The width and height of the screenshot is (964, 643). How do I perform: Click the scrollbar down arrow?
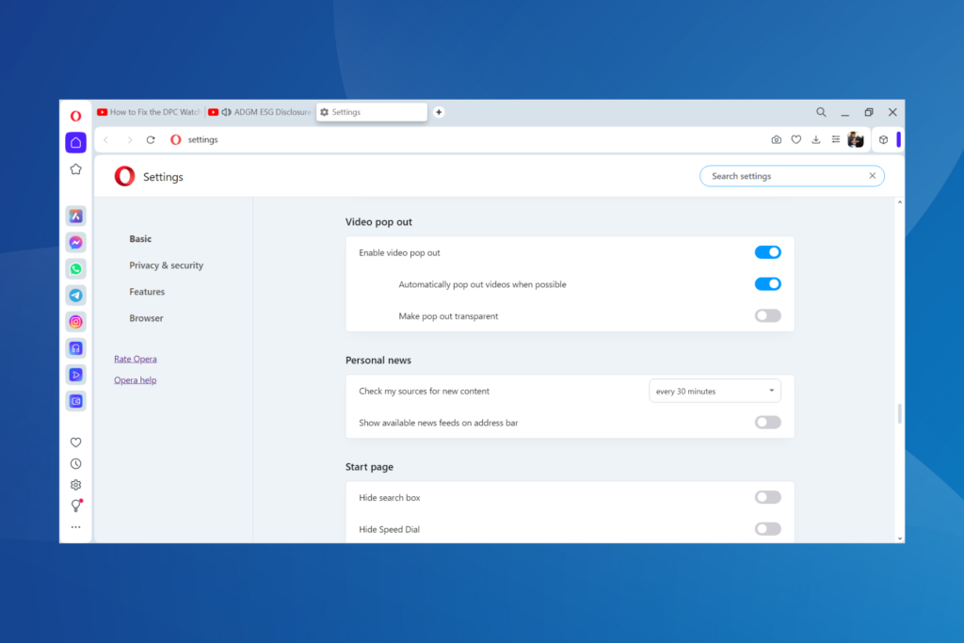pyautogui.click(x=899, y=539)
